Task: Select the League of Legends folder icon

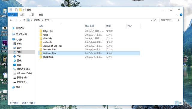Action: [x=41, y=46]
